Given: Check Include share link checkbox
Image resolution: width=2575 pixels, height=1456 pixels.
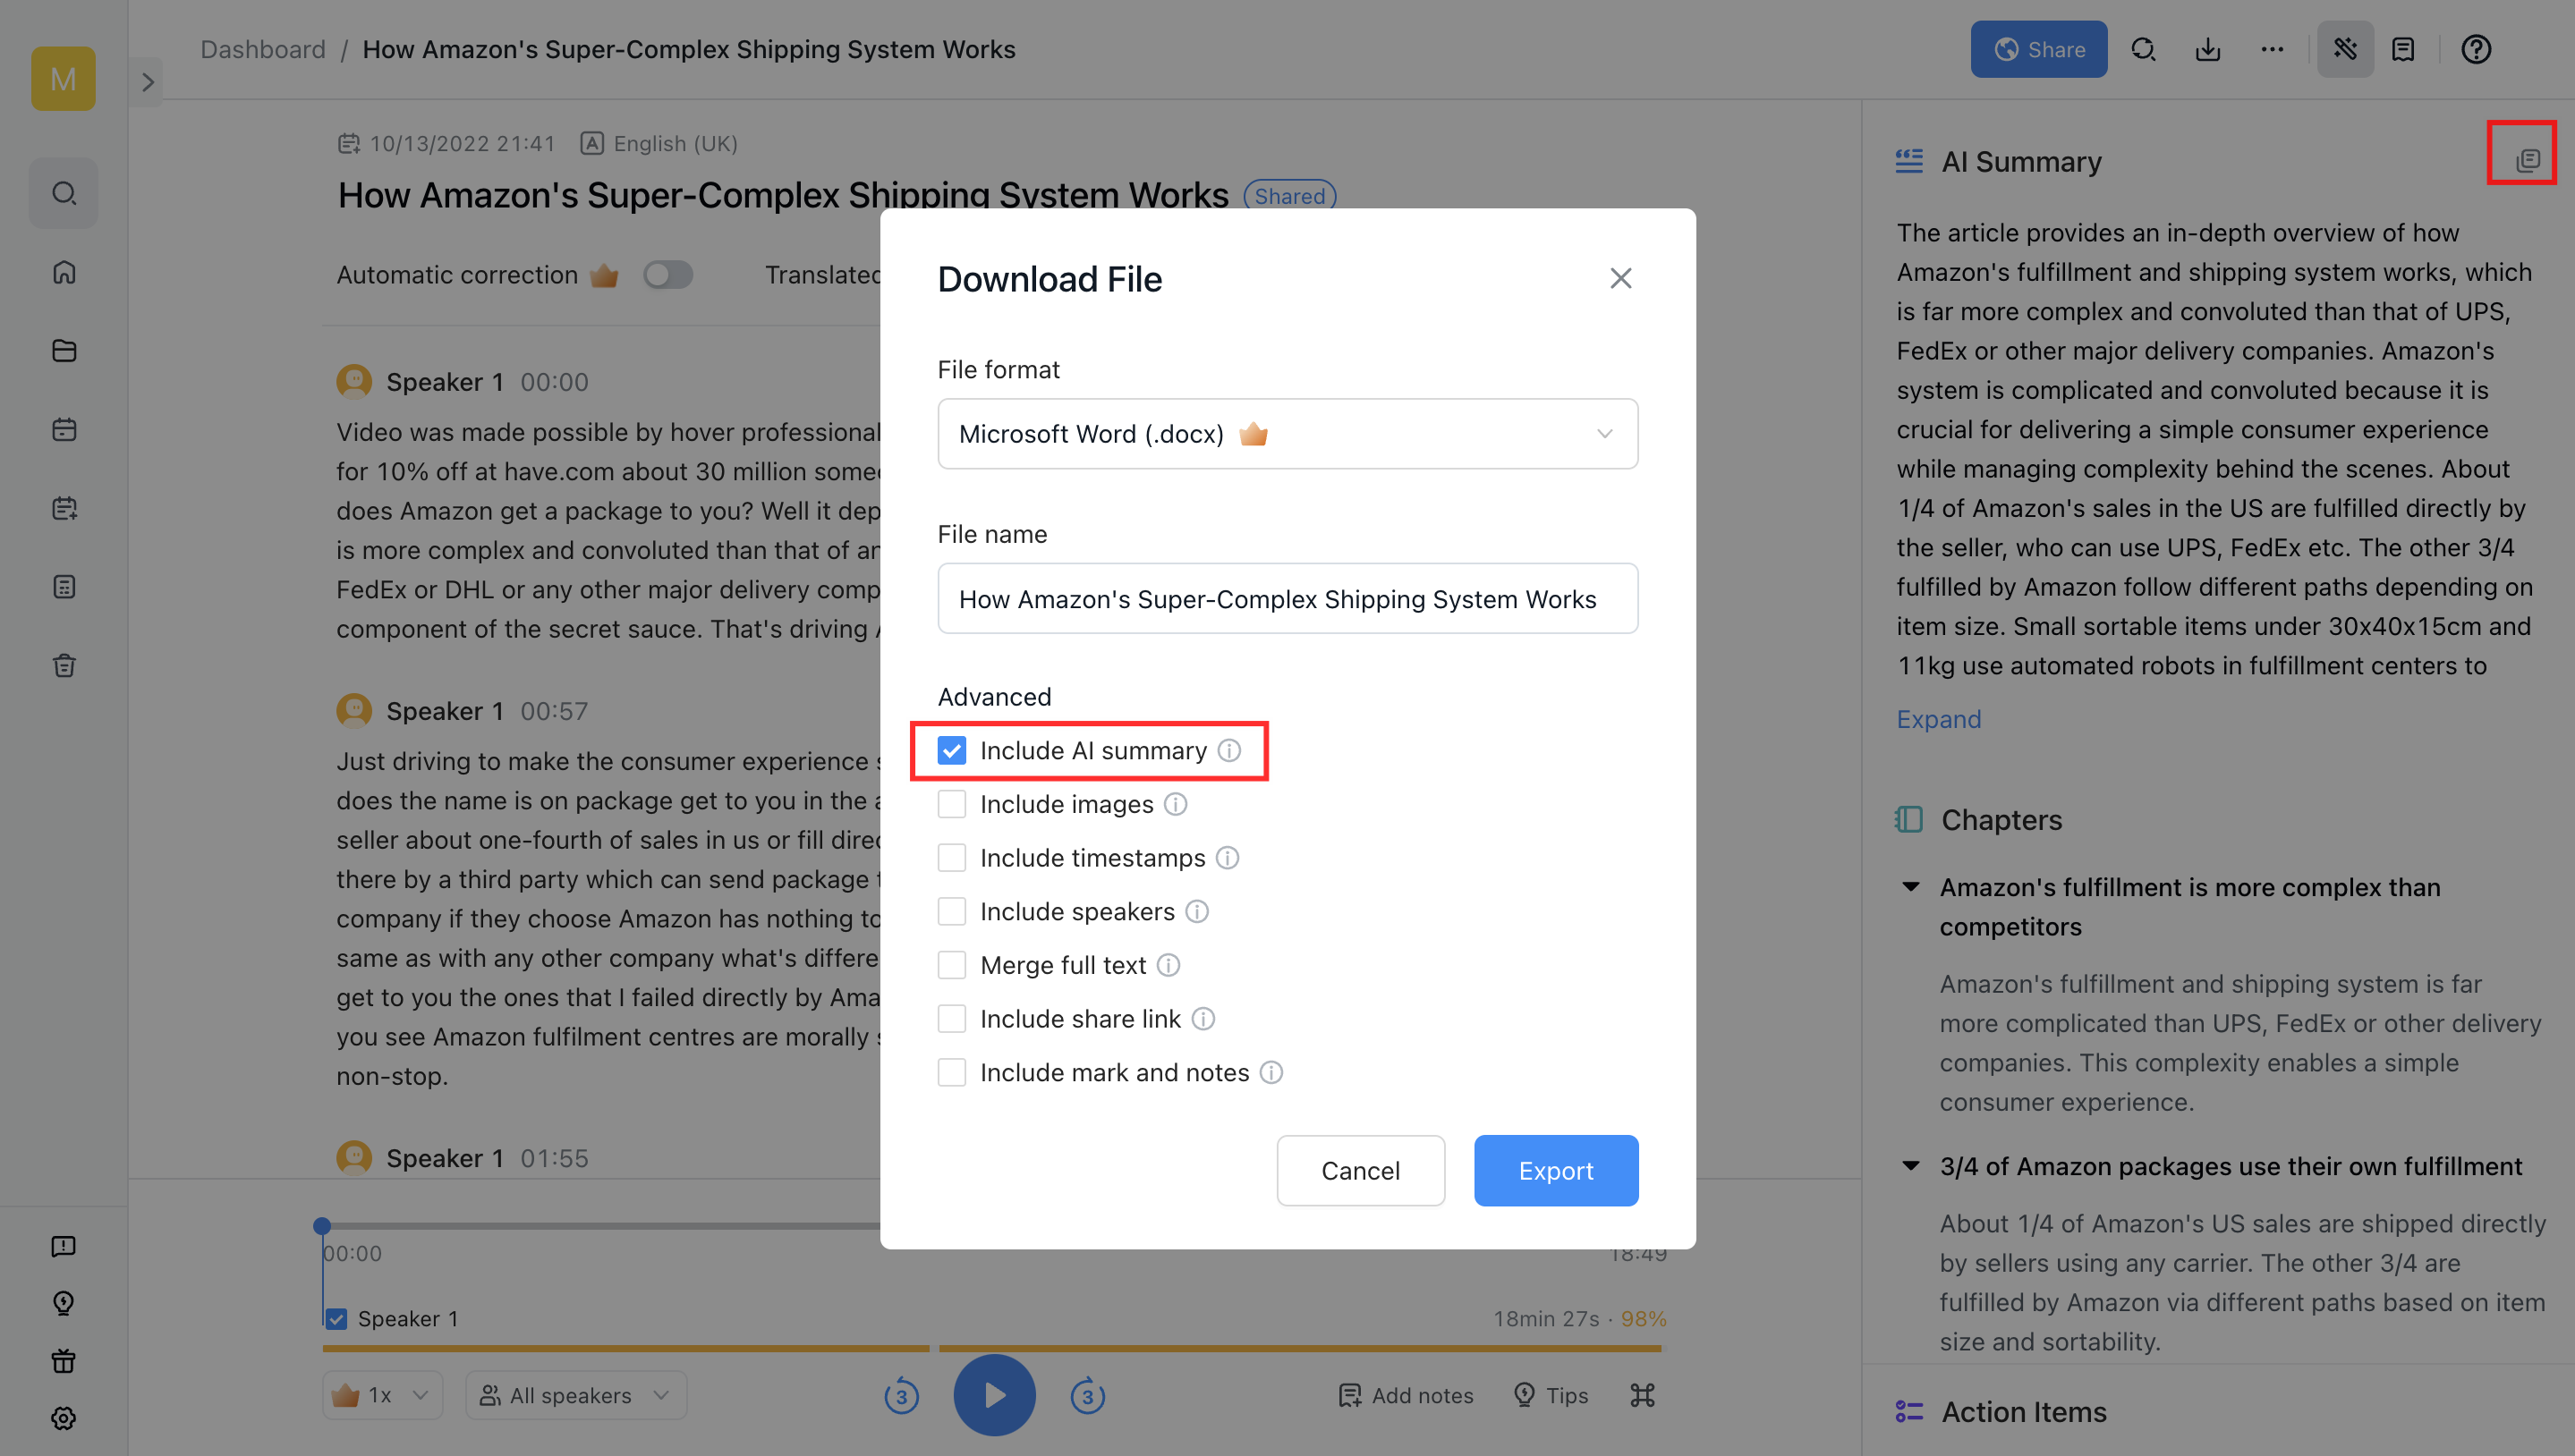Looking at the screenshot, I should pyautogui.click(x=951, y=1019).
